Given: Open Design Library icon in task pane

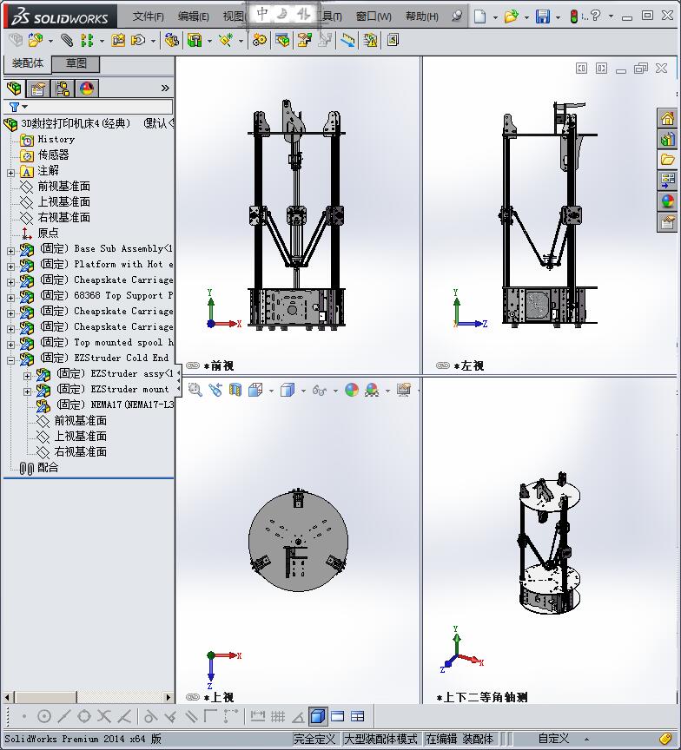Looking at the screenshot, I should (668, 139).
